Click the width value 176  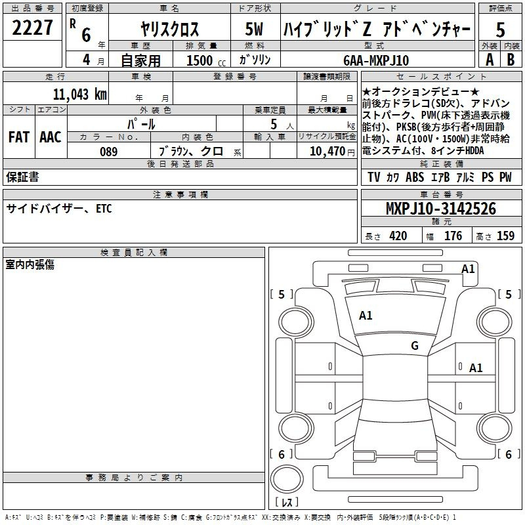[x=453, y=236]
